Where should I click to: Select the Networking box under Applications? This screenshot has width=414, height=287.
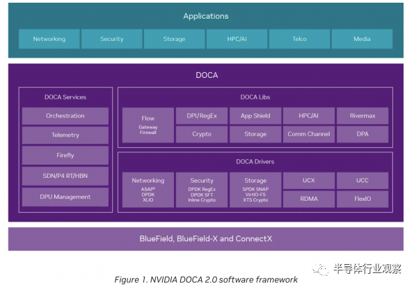(49, 39)
